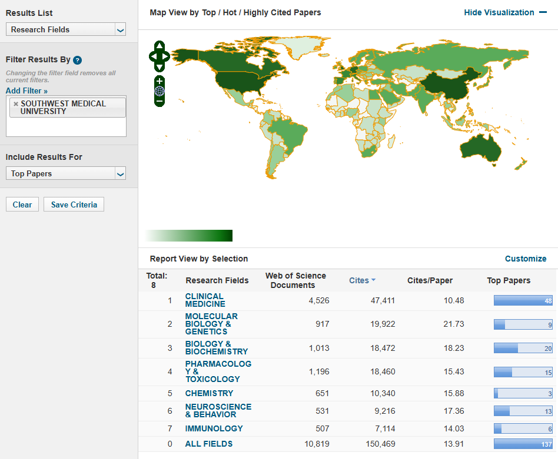Zoom in on the map

click(x=160, y=81)
